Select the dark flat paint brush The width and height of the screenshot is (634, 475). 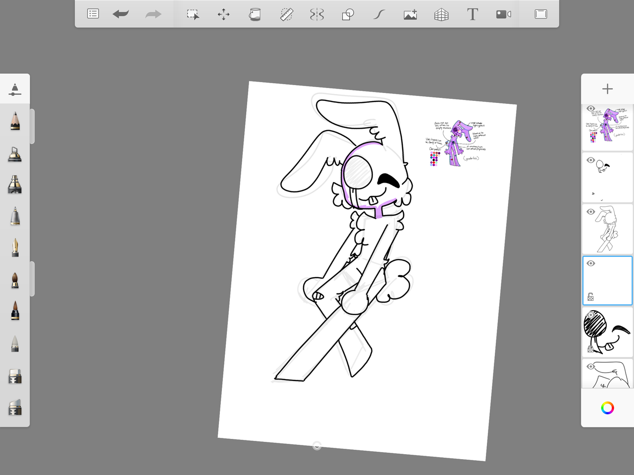[15, 311]
